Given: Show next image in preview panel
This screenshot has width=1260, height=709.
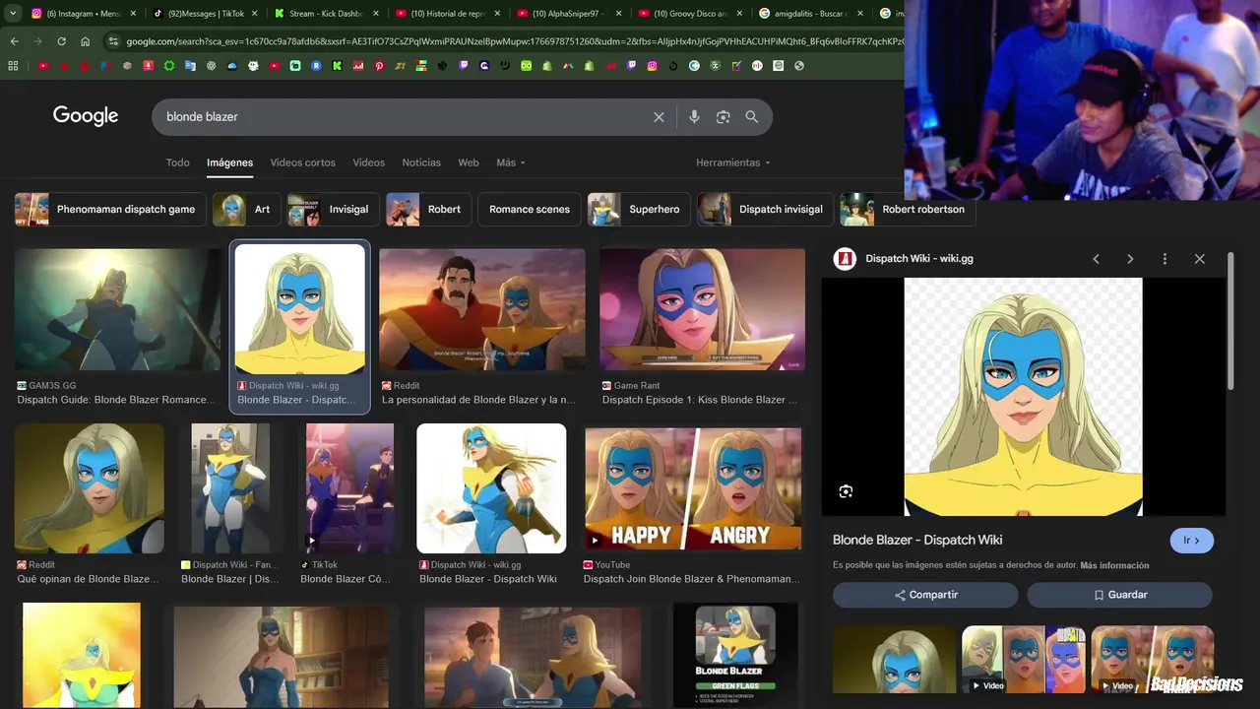Looking at the screenshot, I should tap(1130, 259).
